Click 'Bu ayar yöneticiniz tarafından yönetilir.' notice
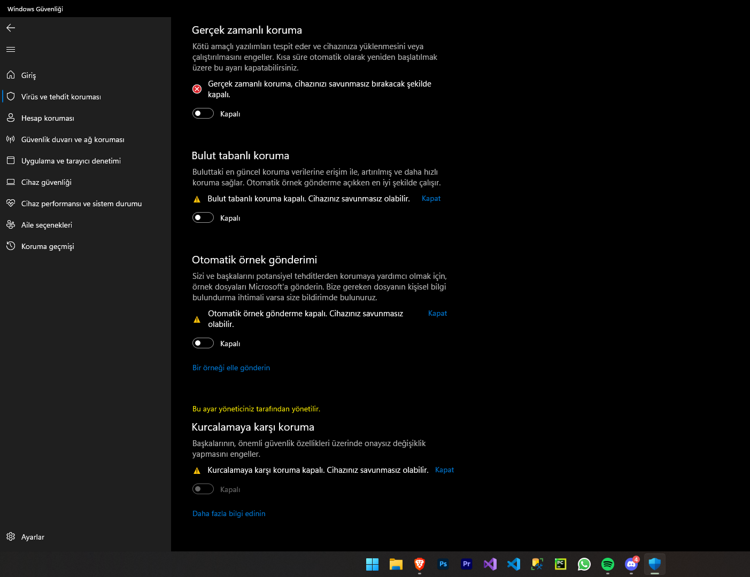The height and width of the screenshot is (577, 750). point(256,409)
